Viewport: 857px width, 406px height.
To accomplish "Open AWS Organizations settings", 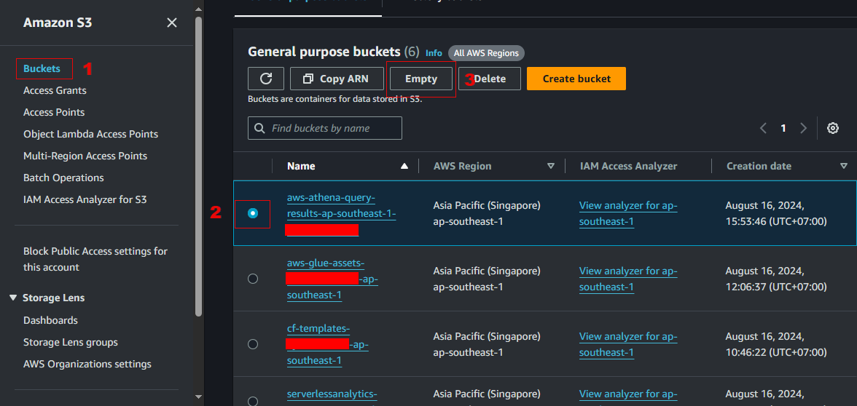I will click(87, 364).
